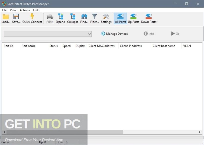Click the horizontal scrollbar left arrow
This screenshot has width=204, height=145.
4,132
